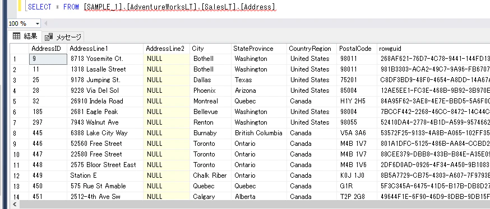Click the AddressID cell with value 185

click(x=48, y=112)
